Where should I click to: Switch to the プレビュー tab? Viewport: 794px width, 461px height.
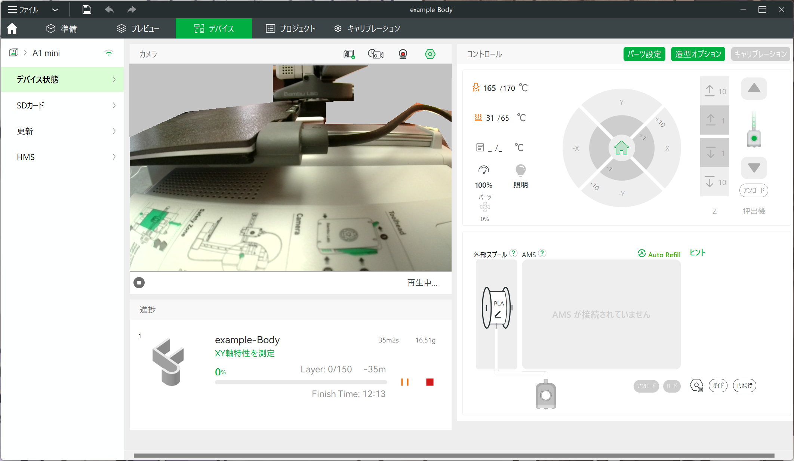pos(138,28)
